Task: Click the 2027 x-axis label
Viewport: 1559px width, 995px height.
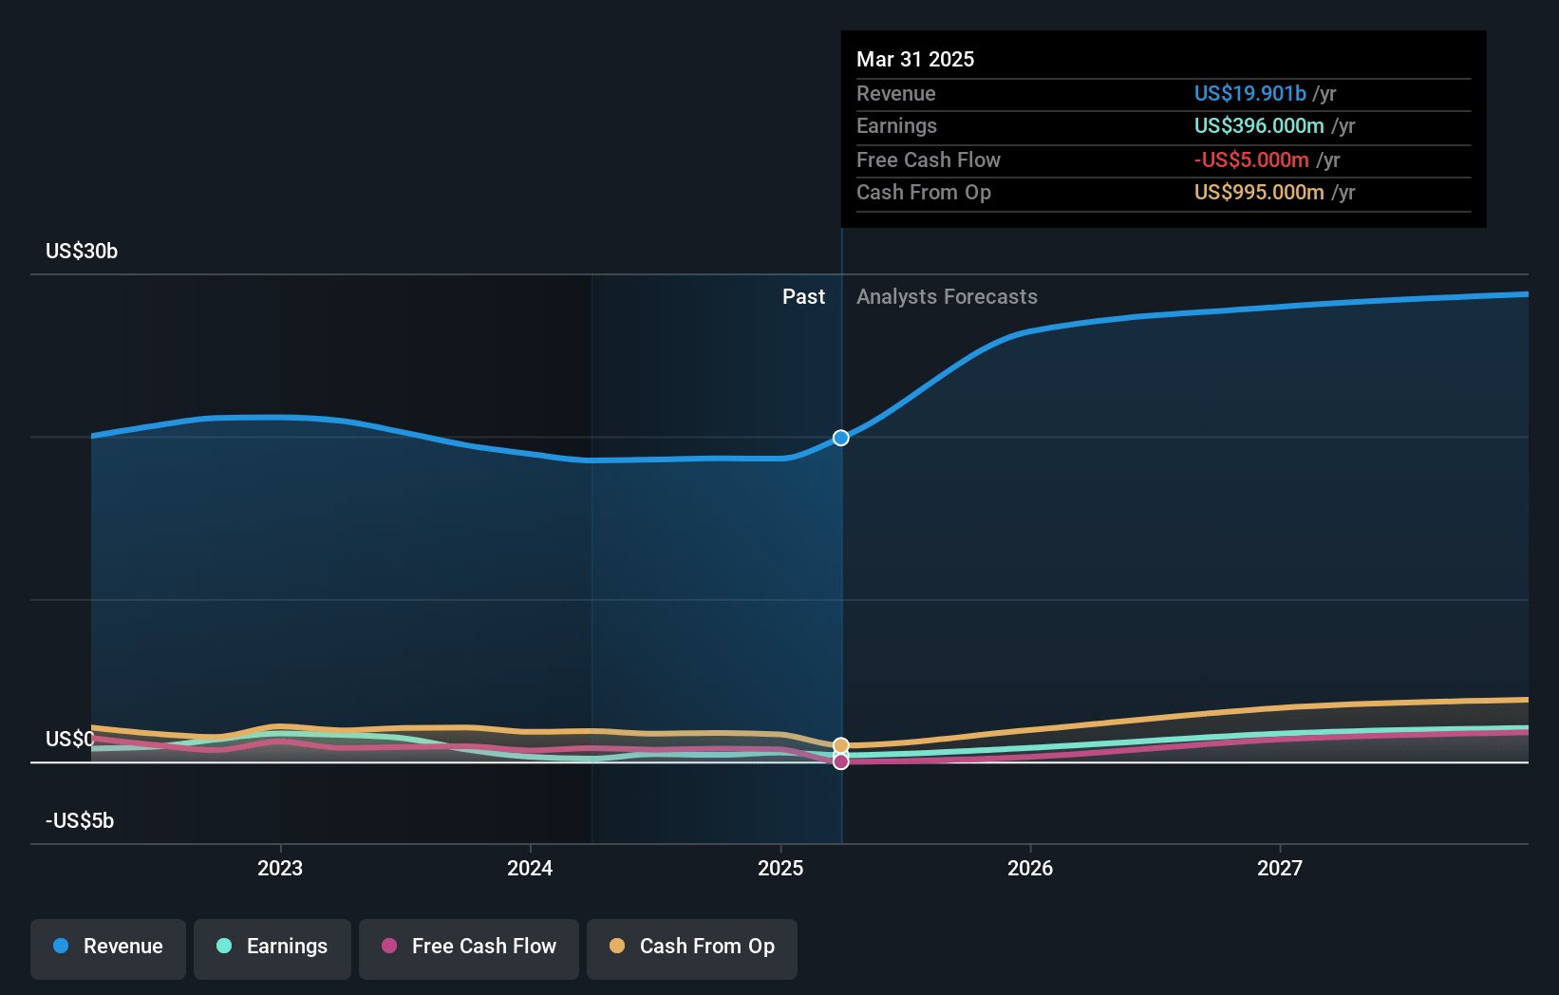Action: pos(1280,868)
